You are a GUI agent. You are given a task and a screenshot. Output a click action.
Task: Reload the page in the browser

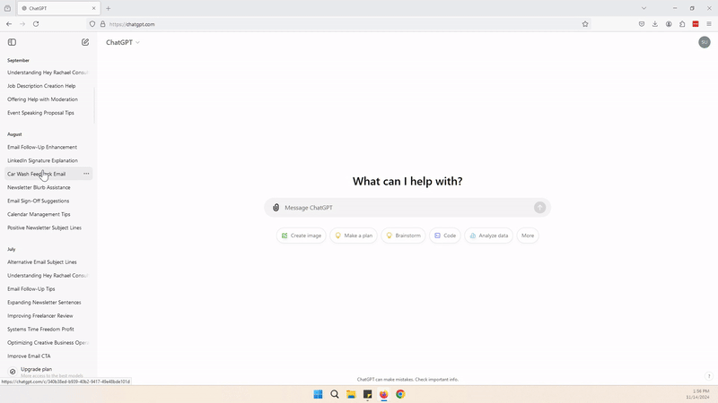tap(36, 24)
